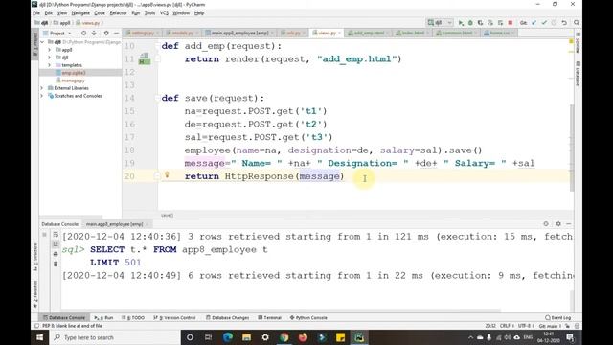The width and height of the screenshot is (613, 345).
Task: Open the Event Log
Action: click(558, 317)
